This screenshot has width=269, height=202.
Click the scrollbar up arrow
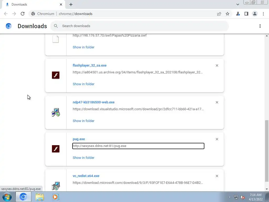[267, 36]
